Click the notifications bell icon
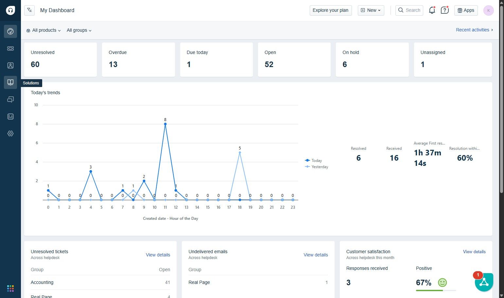Screen dimensions: 504x298 (x=432, y=10)
